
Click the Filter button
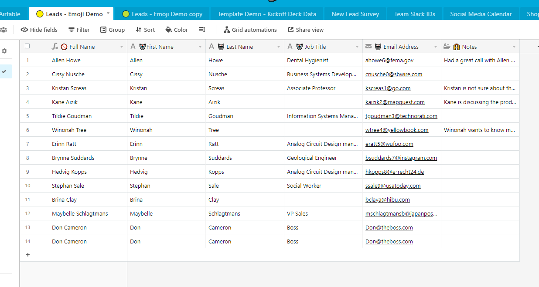click(x=79, y=30)
